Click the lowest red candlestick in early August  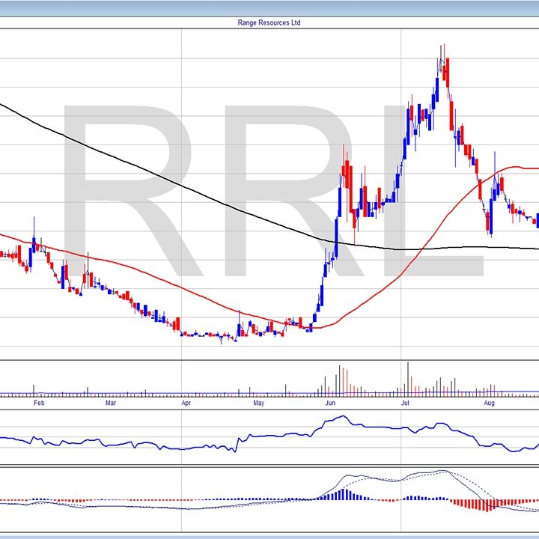pos(490,222)
